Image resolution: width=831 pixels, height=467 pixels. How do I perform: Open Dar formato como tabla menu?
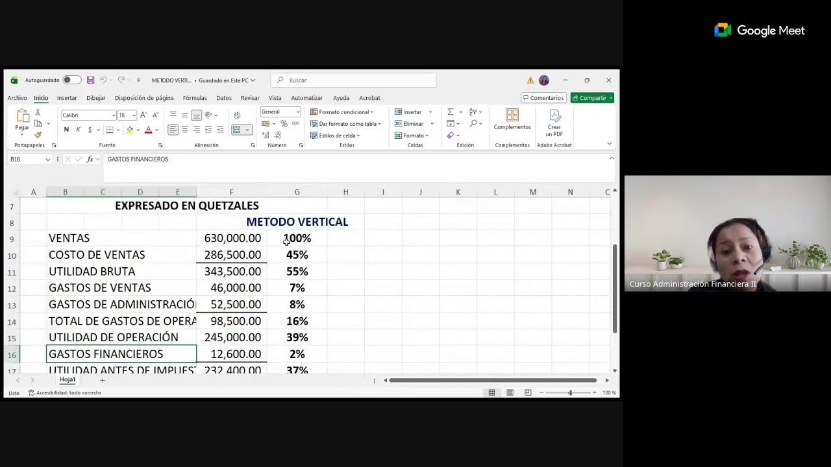[x=345, y=124]
